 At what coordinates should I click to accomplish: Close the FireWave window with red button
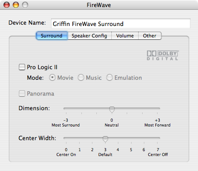click(7, 5)
